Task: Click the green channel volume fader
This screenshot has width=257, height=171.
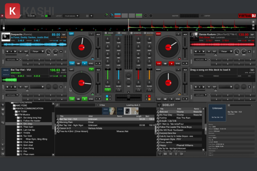Action: point(108,74)
